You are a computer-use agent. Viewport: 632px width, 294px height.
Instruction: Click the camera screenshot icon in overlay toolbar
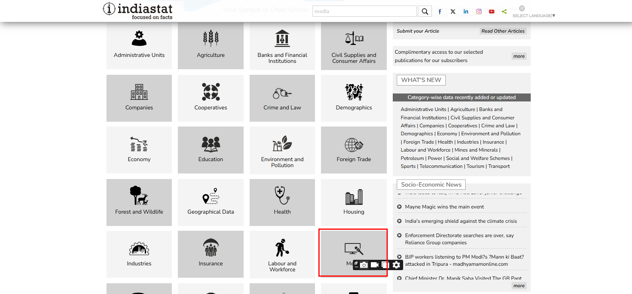click(x=364, y=265)
